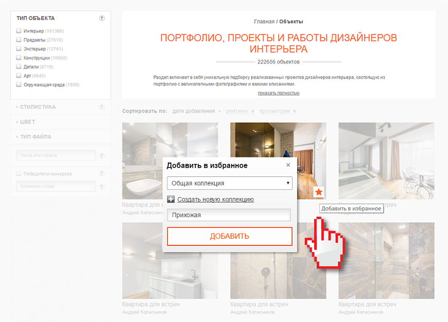Click help icon next to keyword field
The image size is (448, 322).
click(102, 187)
